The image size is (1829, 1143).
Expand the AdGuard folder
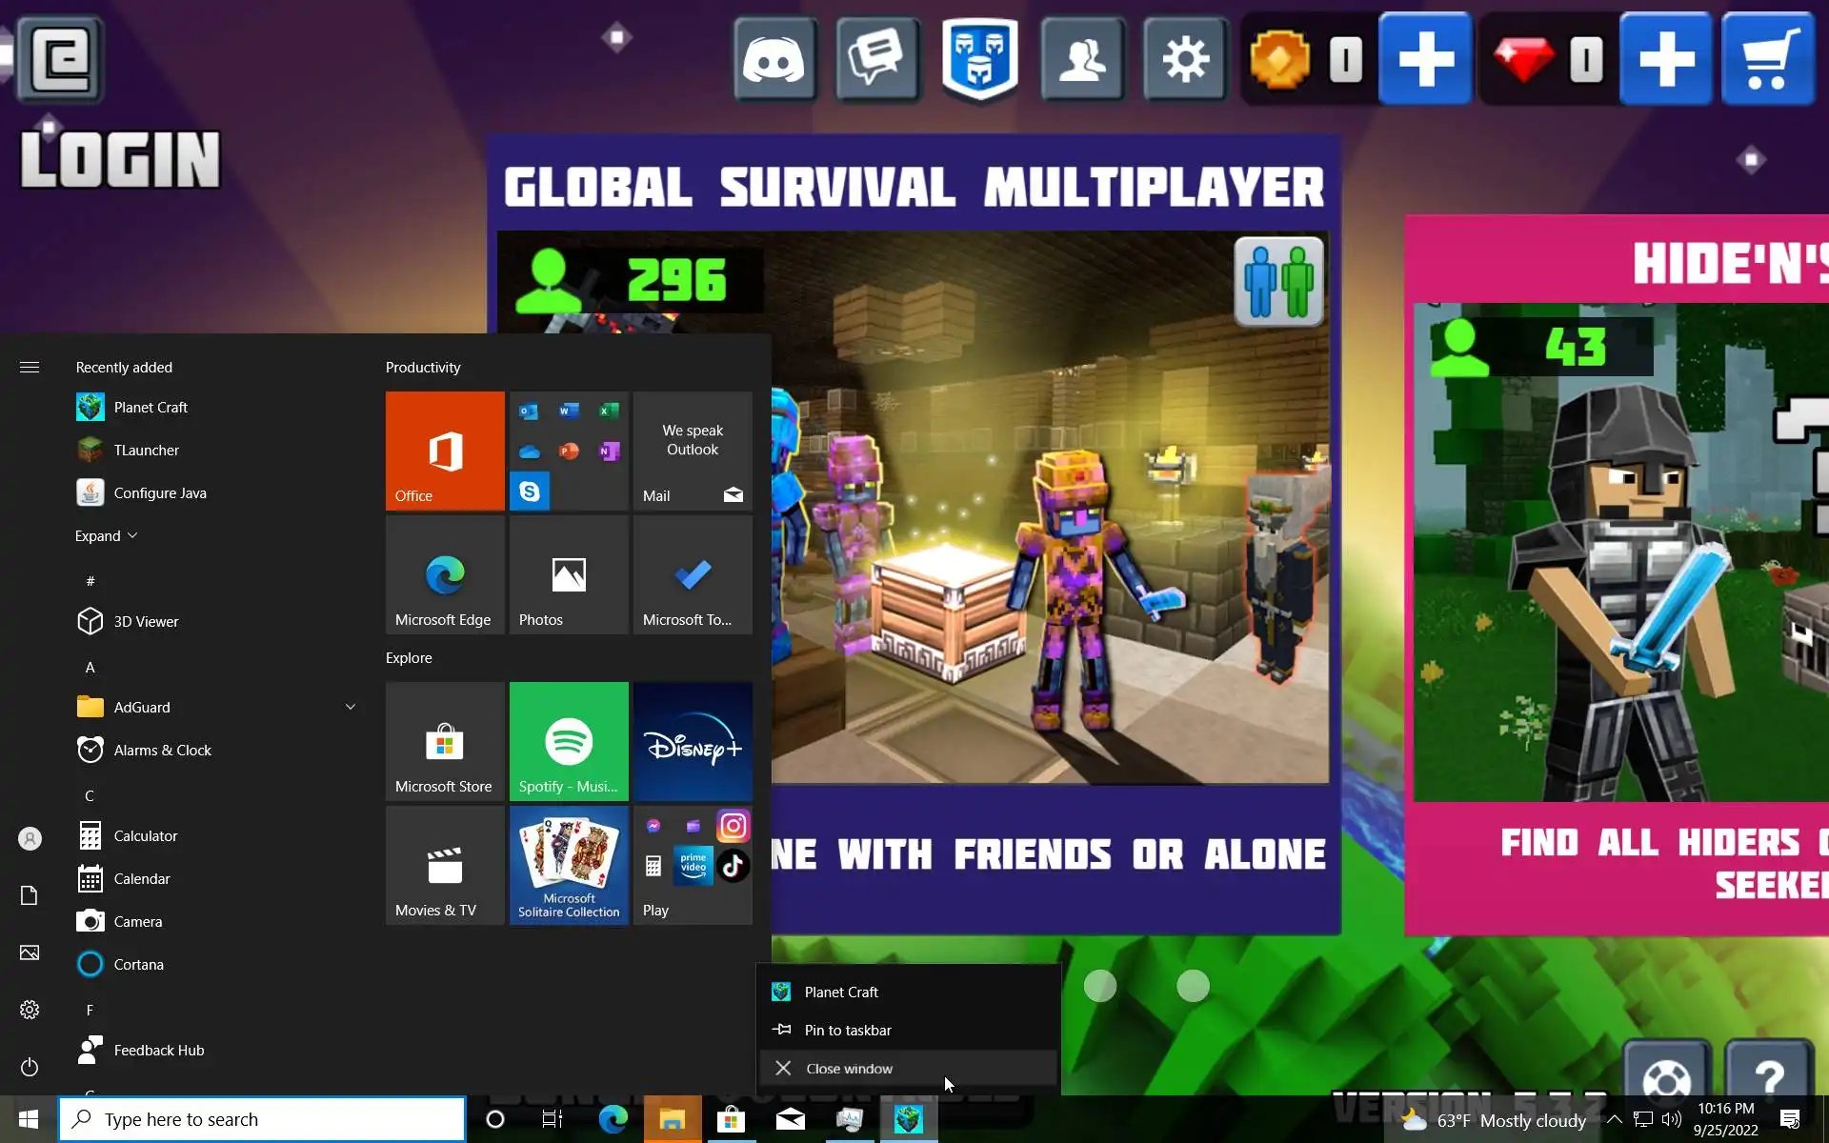point(350,707)
